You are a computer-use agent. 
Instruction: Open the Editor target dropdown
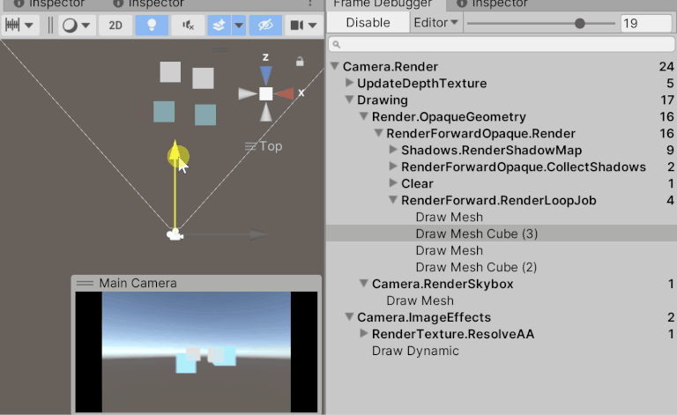[x=436, y=23]
